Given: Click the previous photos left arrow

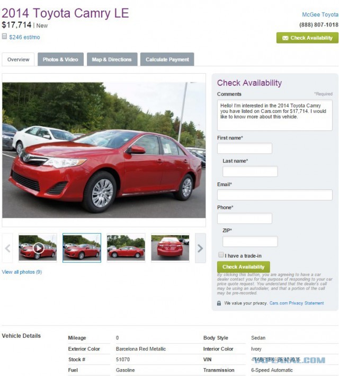Looking at the screenshot, I should 7,248.
